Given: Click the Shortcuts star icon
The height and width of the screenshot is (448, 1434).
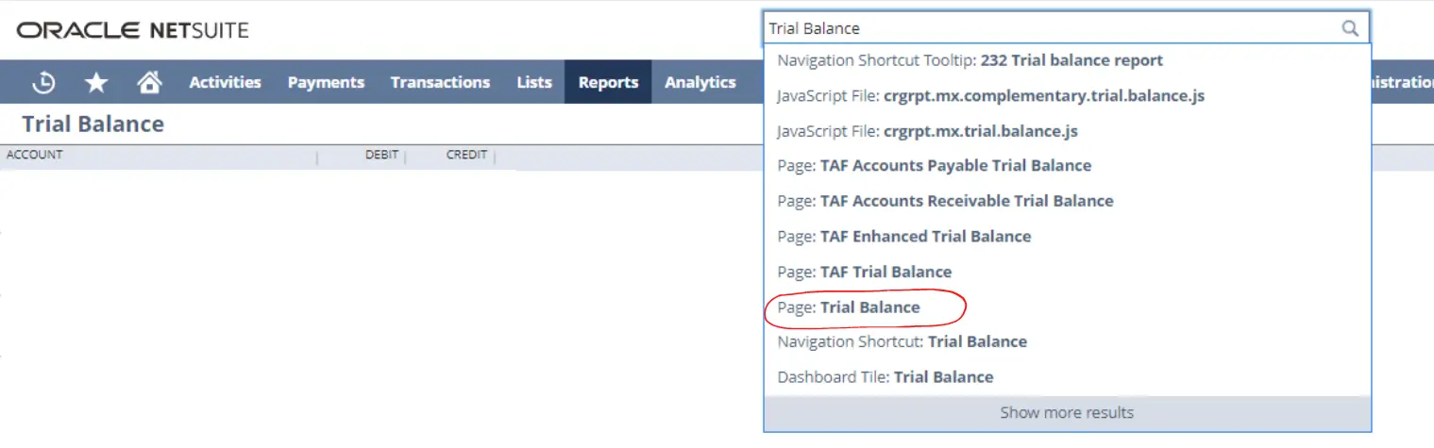Looking at the screenshot, I should [96, 83].
